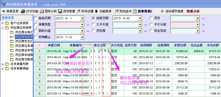Click the 附加条件 icon

(x=117, y=11)
